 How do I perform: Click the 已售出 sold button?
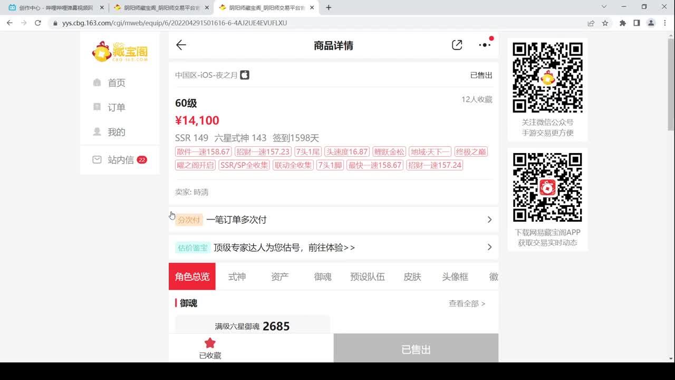coord(416,348)
